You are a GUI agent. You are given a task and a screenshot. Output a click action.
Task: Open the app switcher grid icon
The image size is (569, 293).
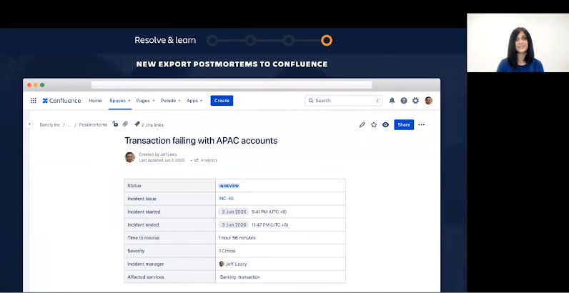pyautogui.click(x=33, y=101)
